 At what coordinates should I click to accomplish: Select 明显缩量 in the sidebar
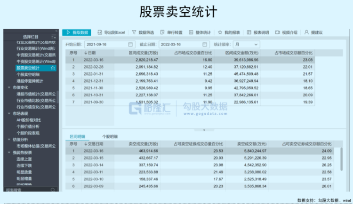[24, 179]
